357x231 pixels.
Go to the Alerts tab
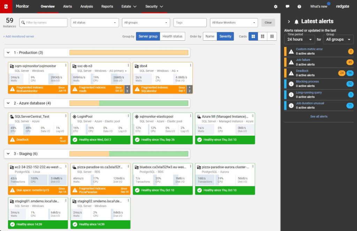tap(68, 6)
